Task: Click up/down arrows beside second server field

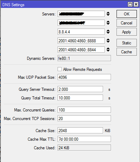Action: coord(108,23)
